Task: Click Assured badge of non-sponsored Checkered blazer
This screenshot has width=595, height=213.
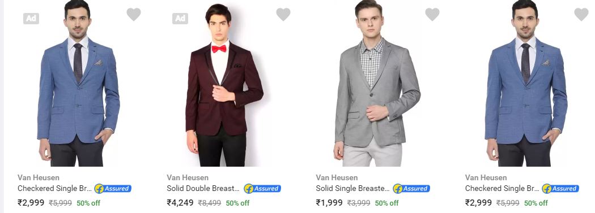Action: tap(561, 188)
